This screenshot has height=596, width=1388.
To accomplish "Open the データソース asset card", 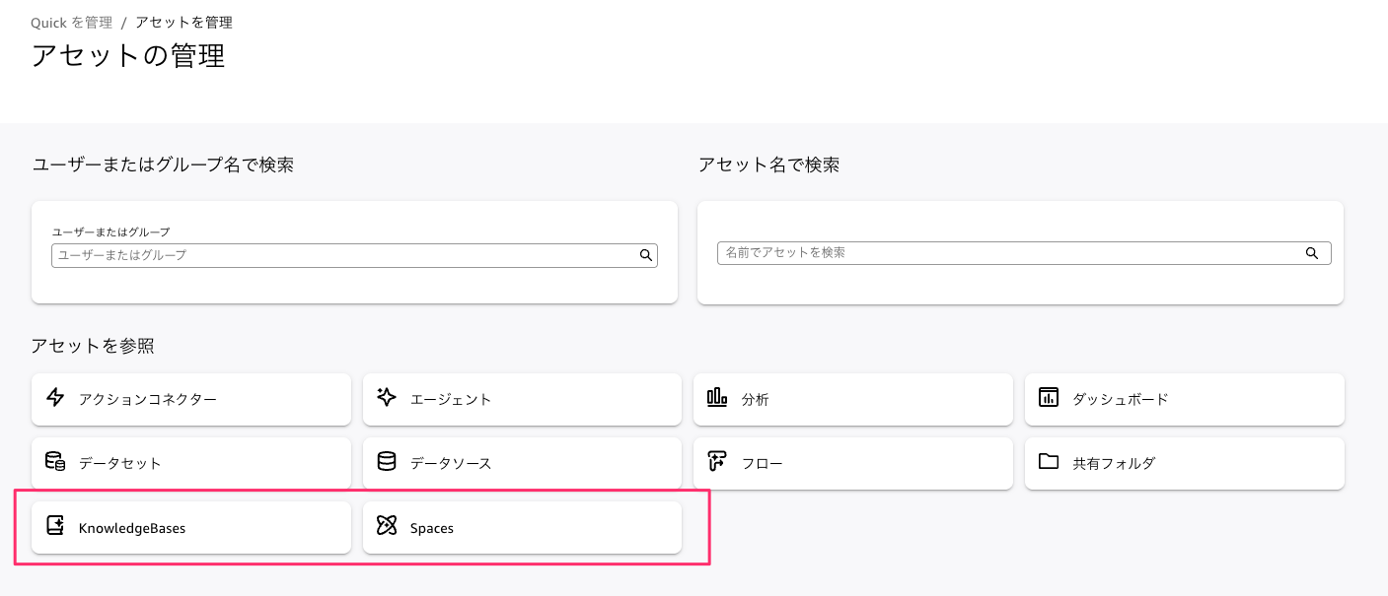I will point(522,463).
